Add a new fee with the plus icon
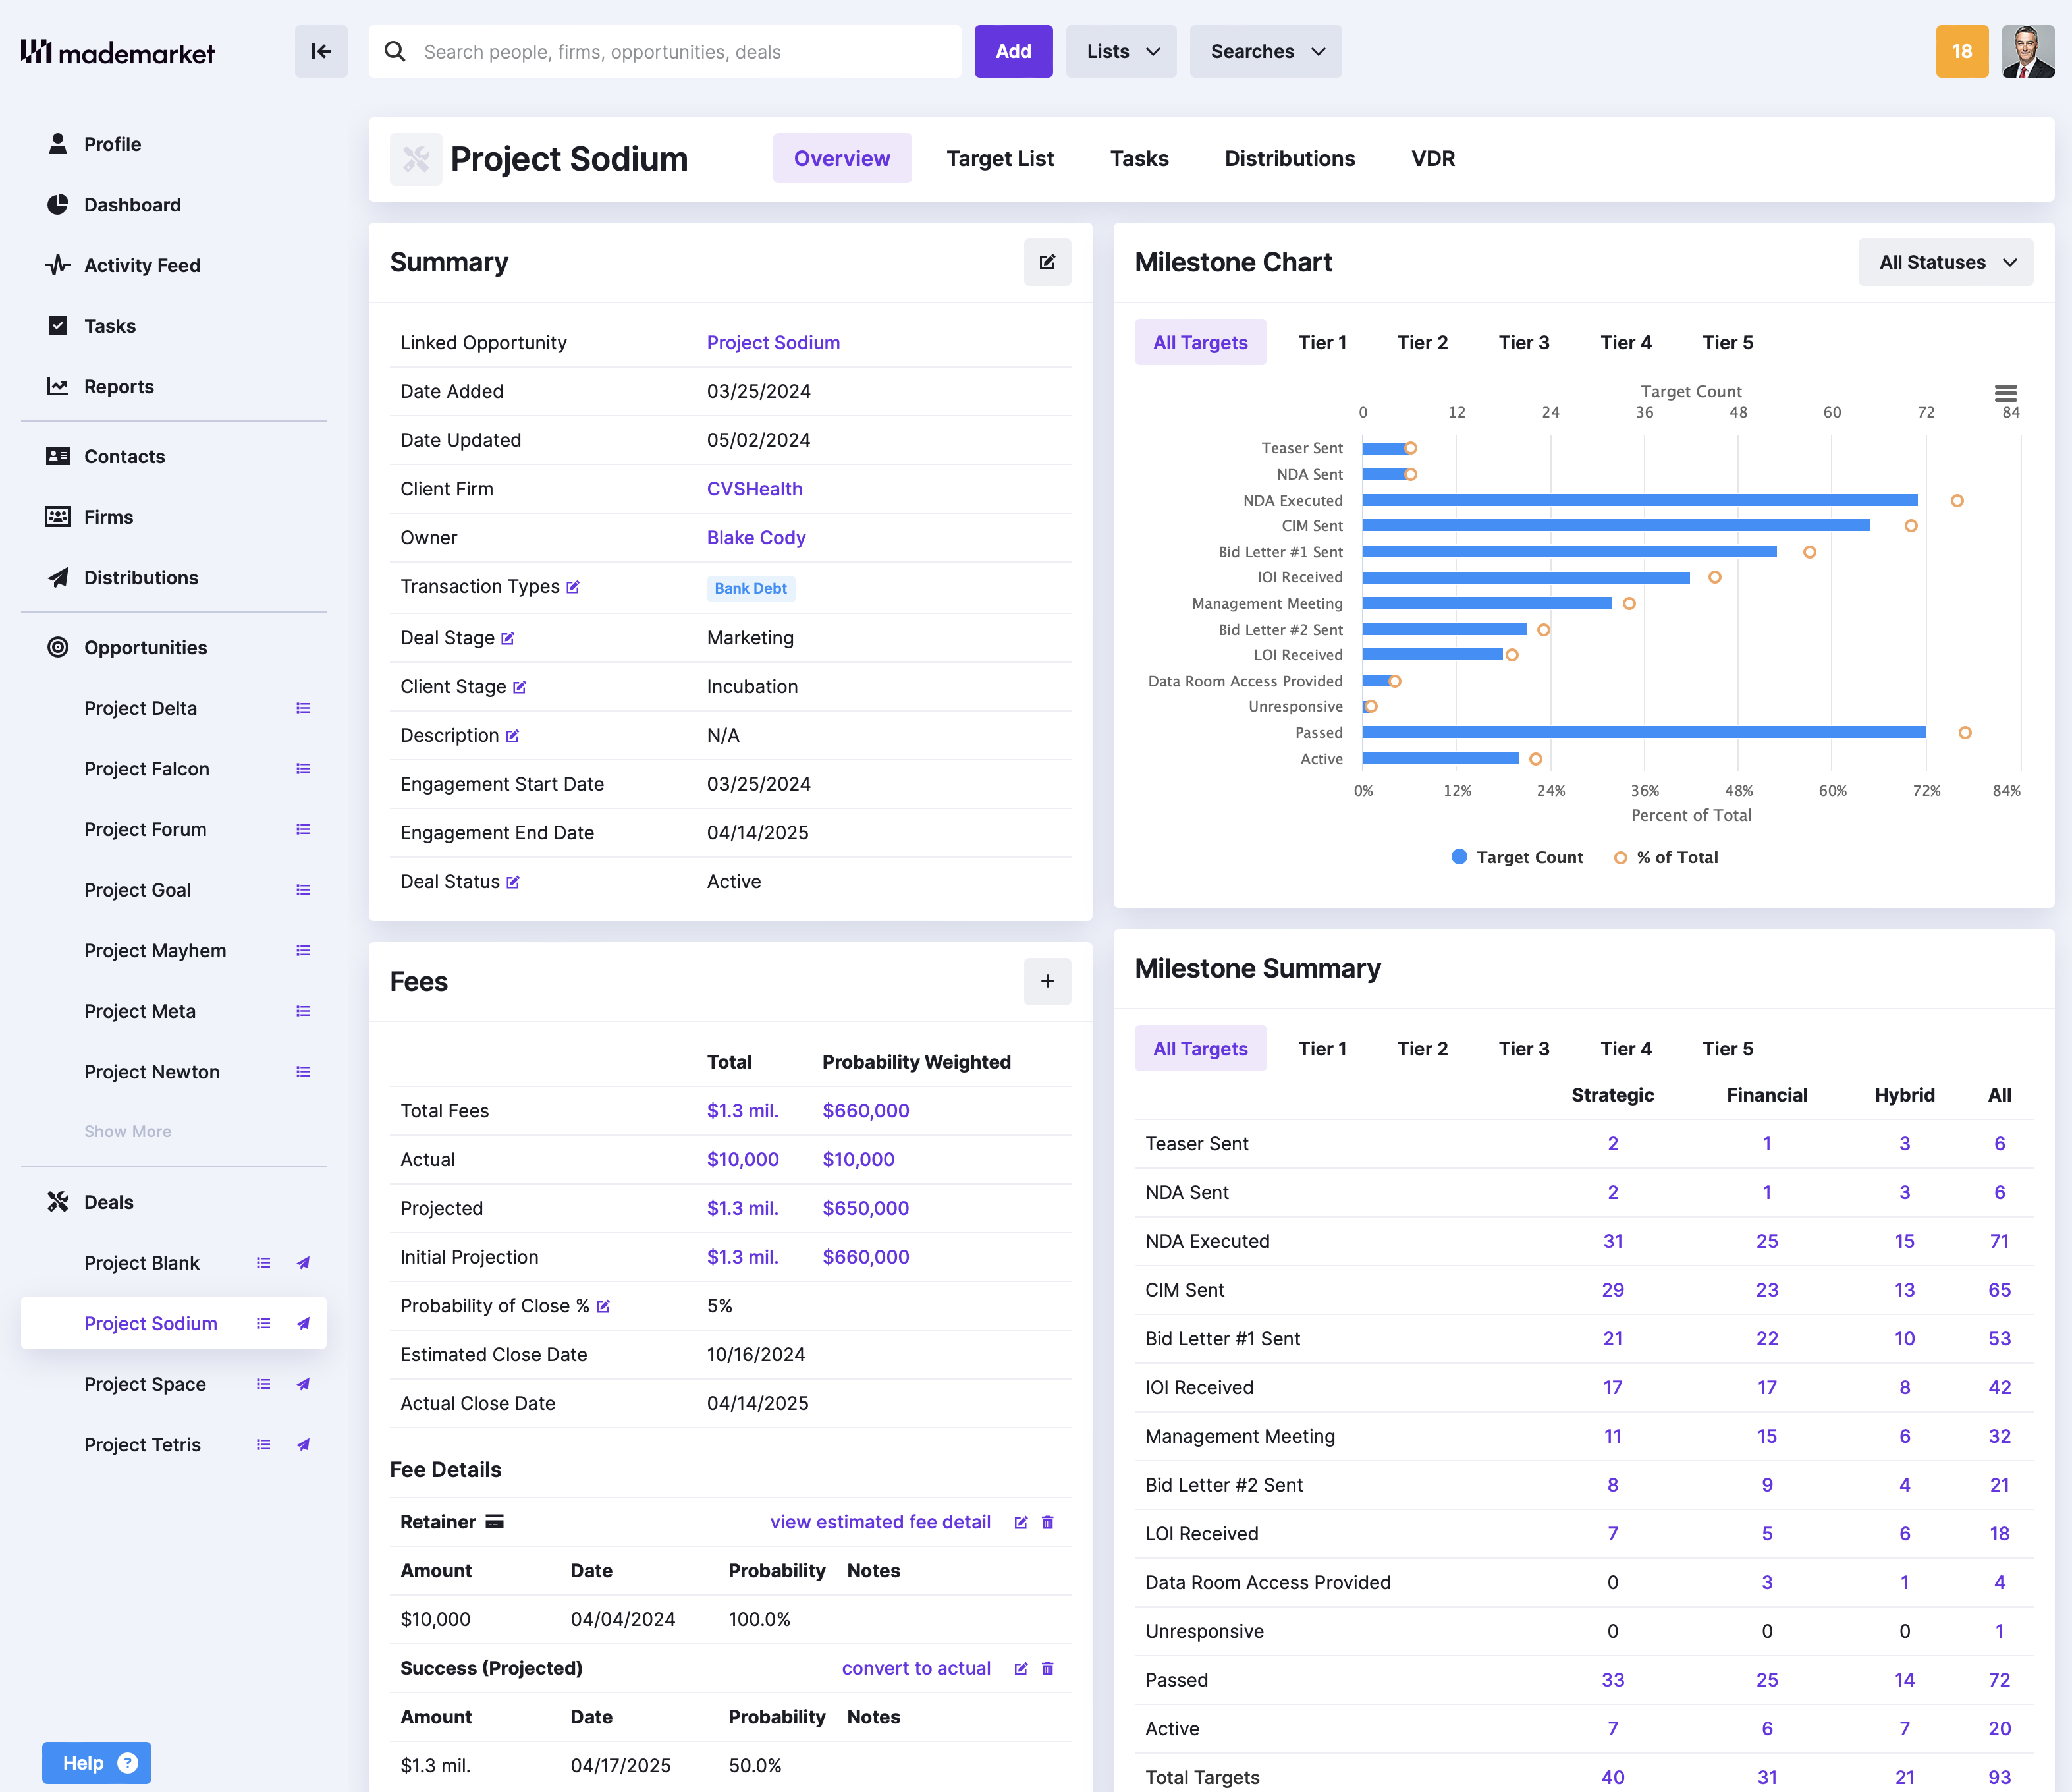Viewport: 2072px width, 1792px height. pos(1047,982)
